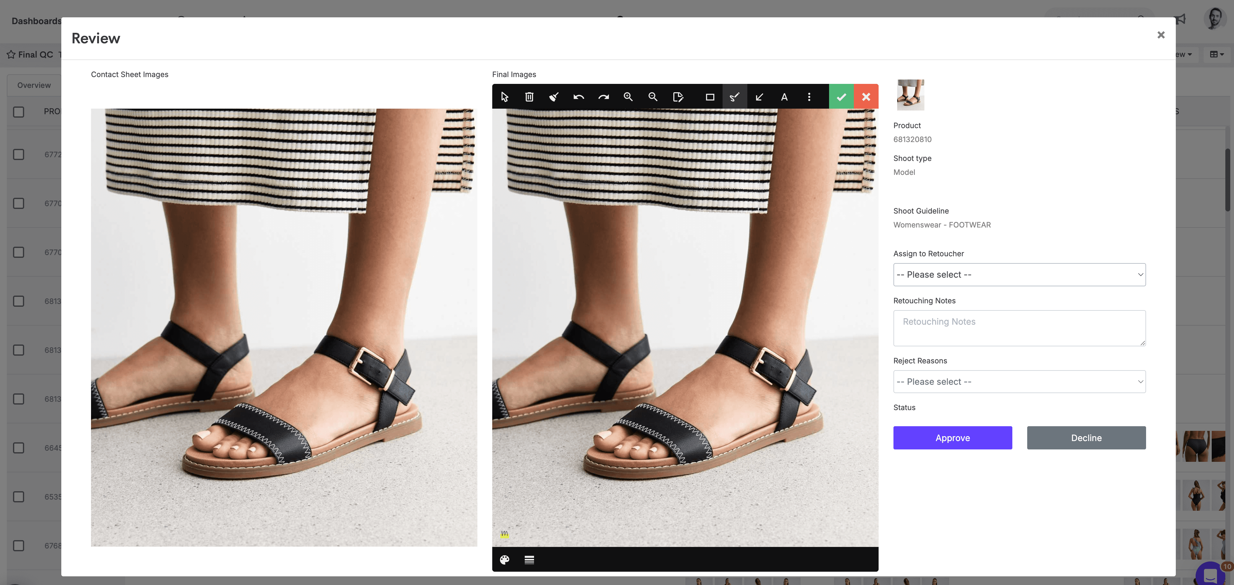1234x585 pixels.
Task: Open the Assign to Retoucher dropdown
Action: [x=1019, y=275]
